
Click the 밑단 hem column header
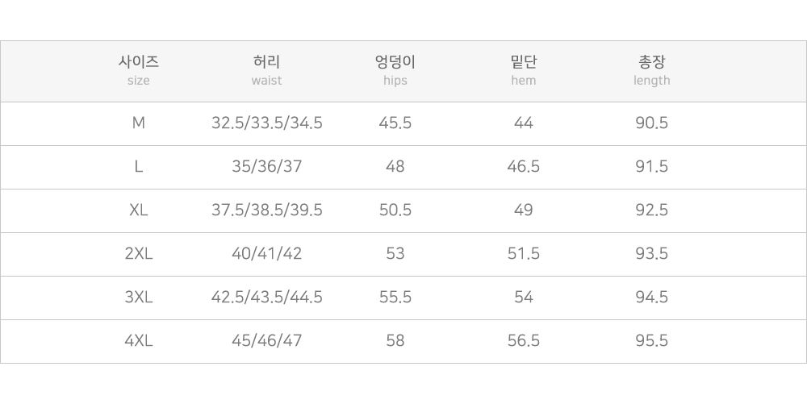(x=524, y=70)
